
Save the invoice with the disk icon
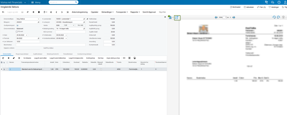point(22,12)
